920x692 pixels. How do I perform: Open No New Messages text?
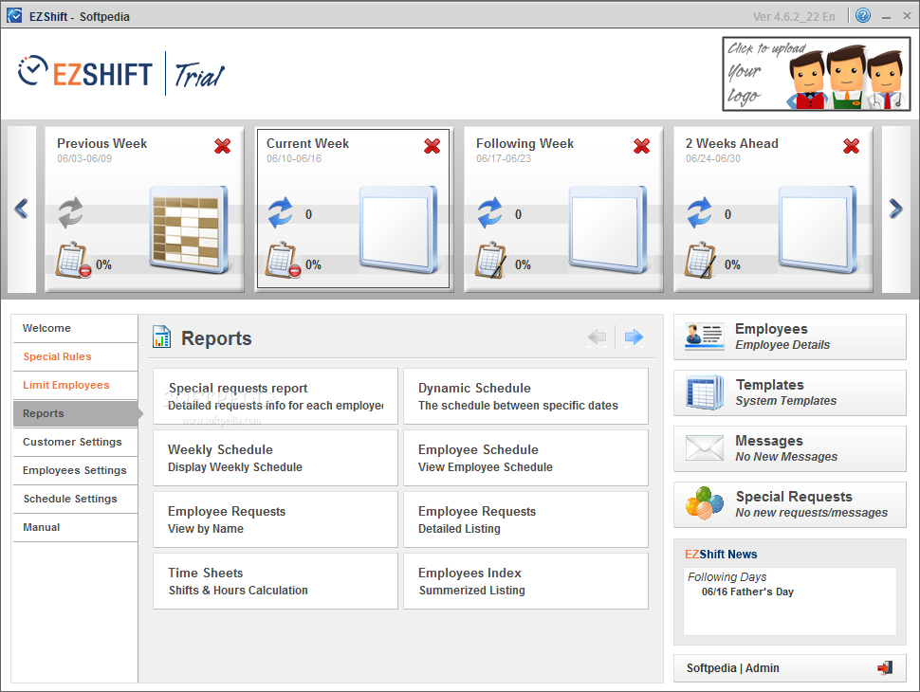pyautogui.click(x=787, y=457)
